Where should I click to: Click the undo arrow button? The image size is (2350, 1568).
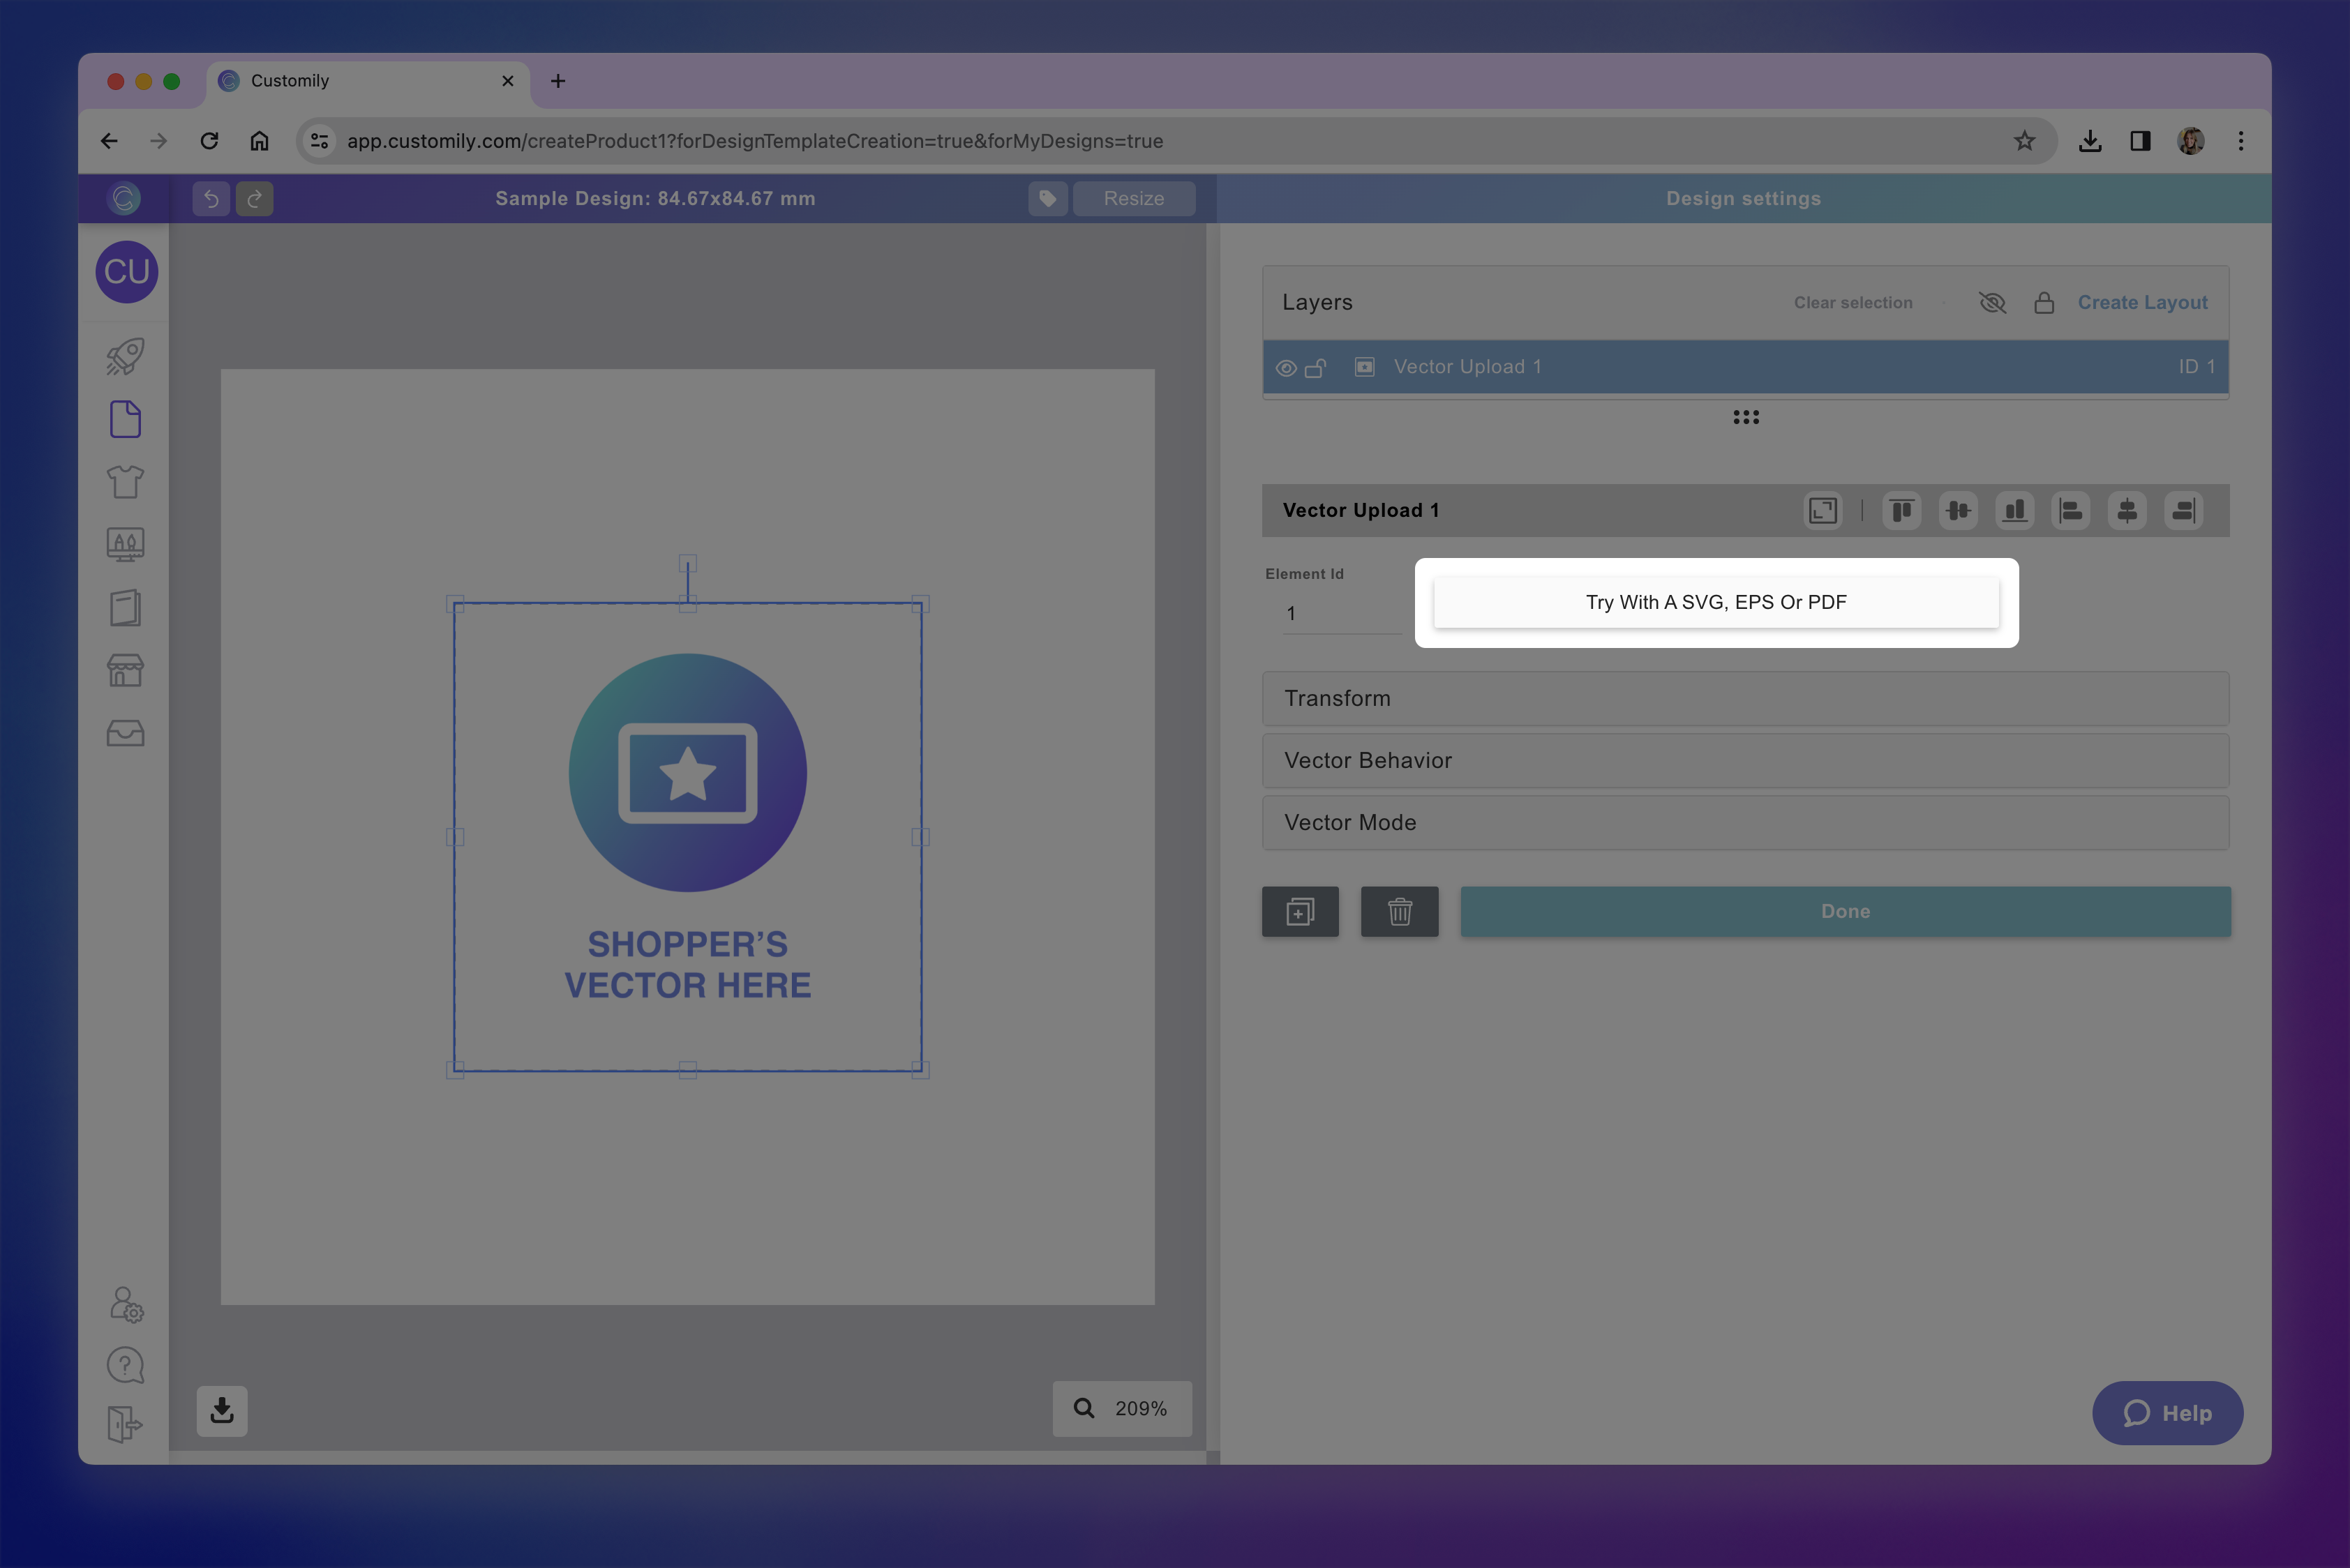point(211,198)
